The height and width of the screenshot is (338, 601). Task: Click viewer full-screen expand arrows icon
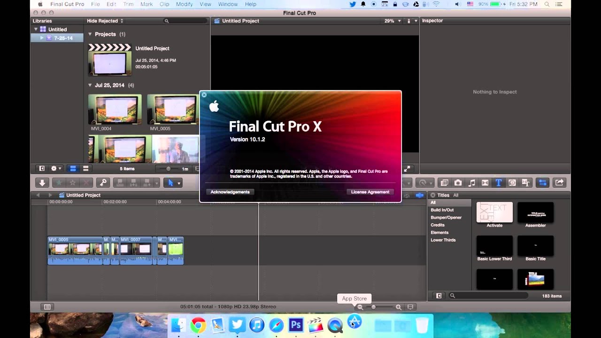[x=407, y=169]
